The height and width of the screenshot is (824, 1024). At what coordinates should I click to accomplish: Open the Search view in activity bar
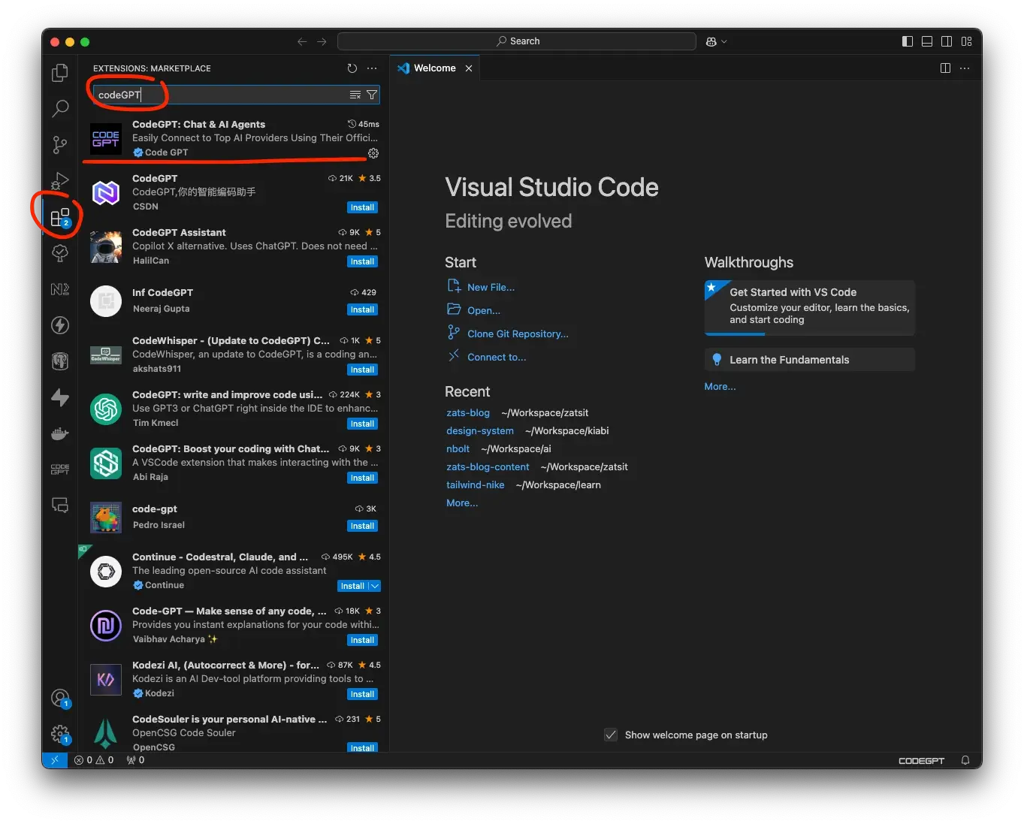[x=59, y=109]
